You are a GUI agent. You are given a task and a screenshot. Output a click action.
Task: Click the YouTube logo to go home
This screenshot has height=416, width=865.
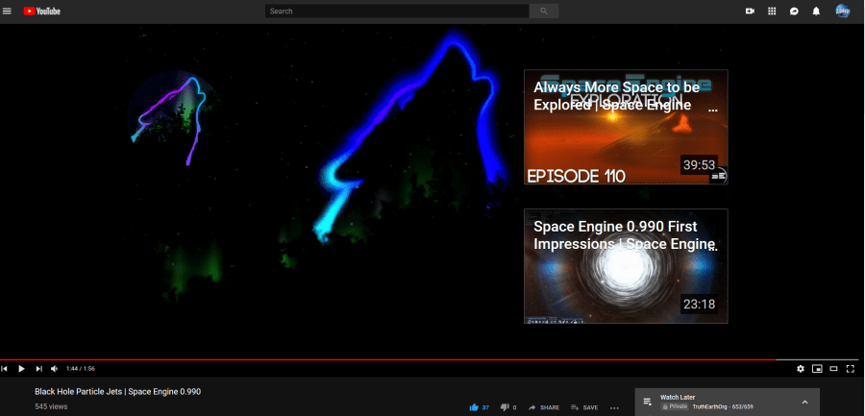point(42,12)
